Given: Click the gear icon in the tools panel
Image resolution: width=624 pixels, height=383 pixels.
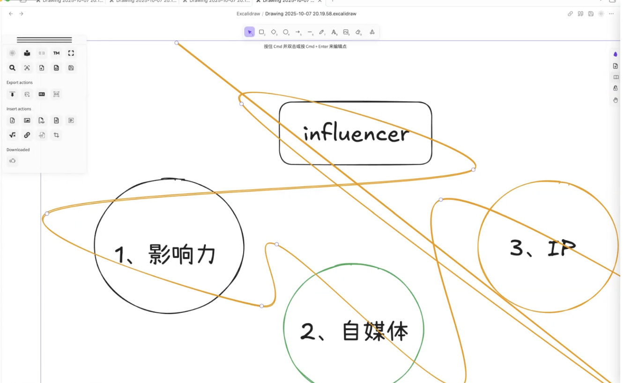Looking at the screenshot, I should (x=13, y=53).
